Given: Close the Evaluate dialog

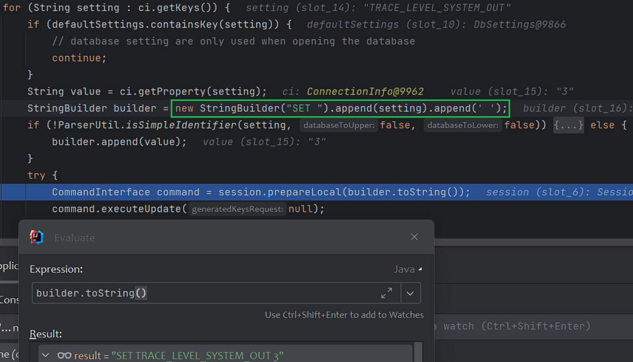Looking at the screenshot, I should click(x=414, y=237).
